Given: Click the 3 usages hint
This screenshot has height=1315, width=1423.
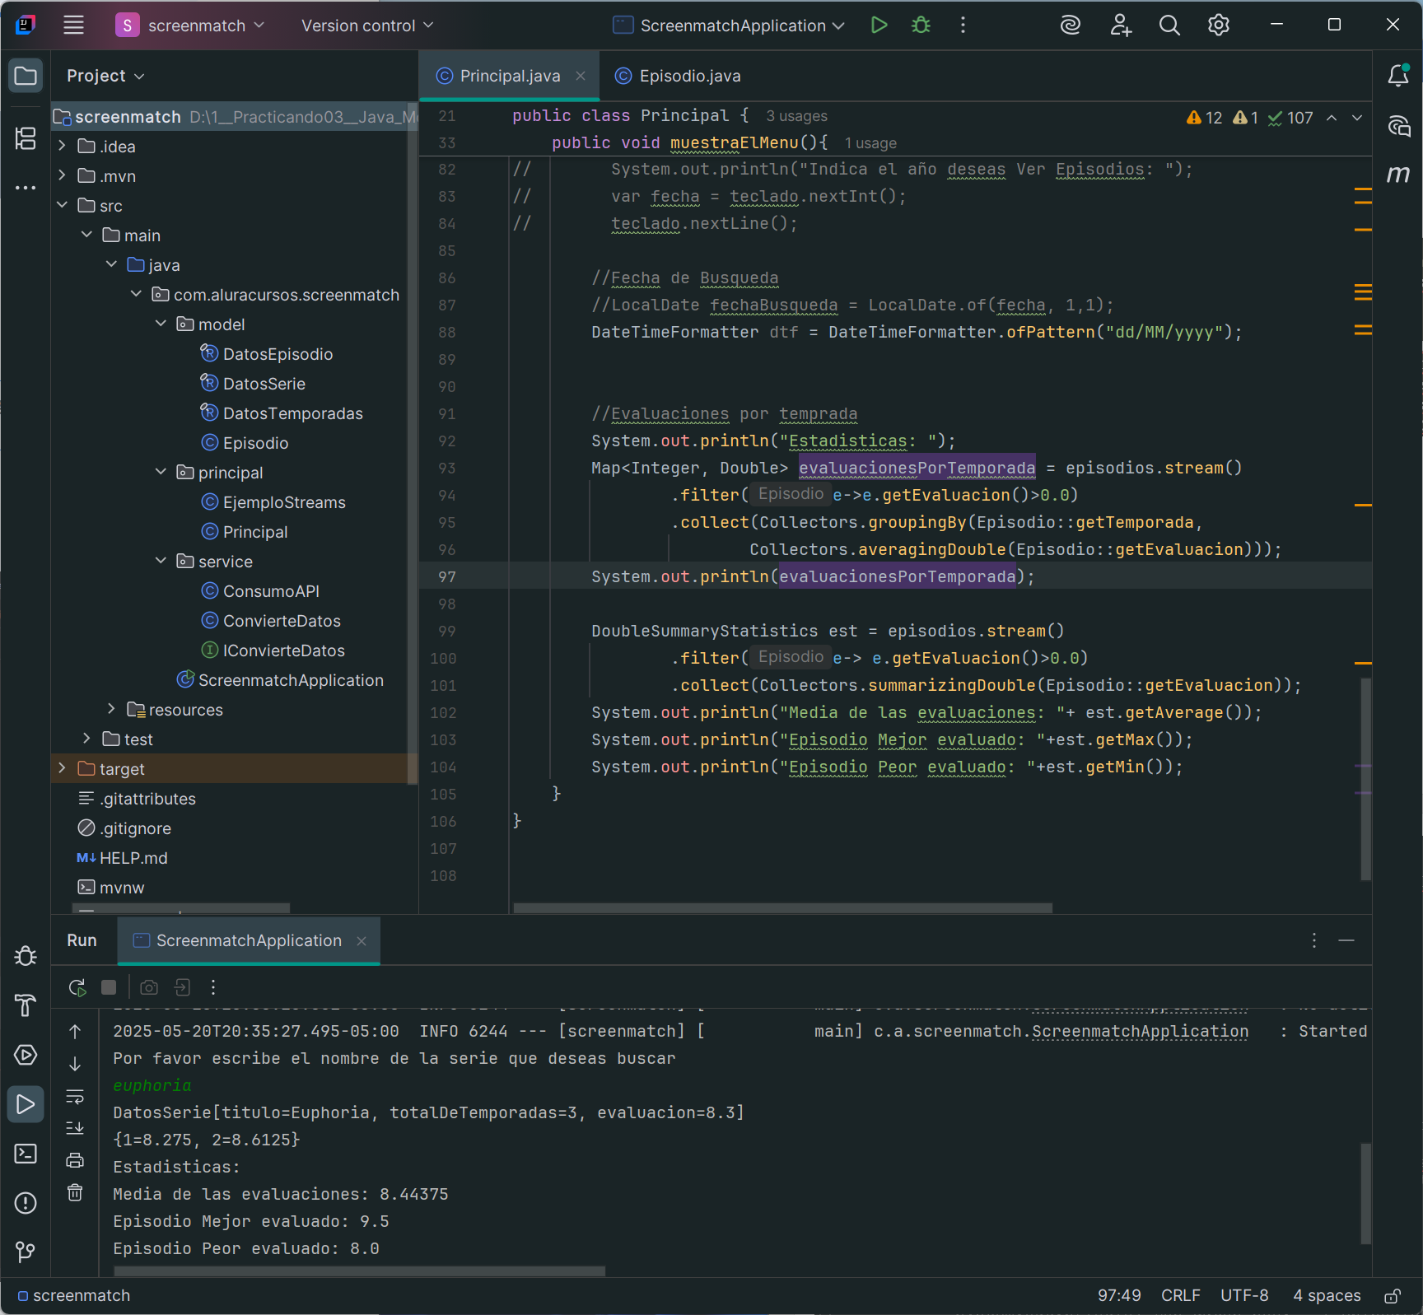Looking at the screenshot, I should [x=796, y=116].
